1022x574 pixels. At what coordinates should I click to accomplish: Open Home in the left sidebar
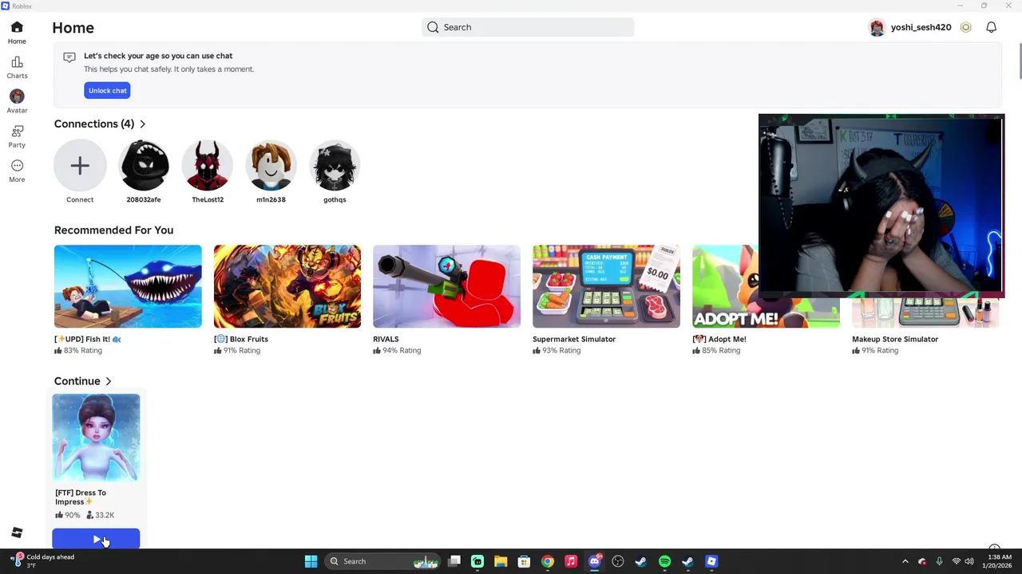click(17, 32)
